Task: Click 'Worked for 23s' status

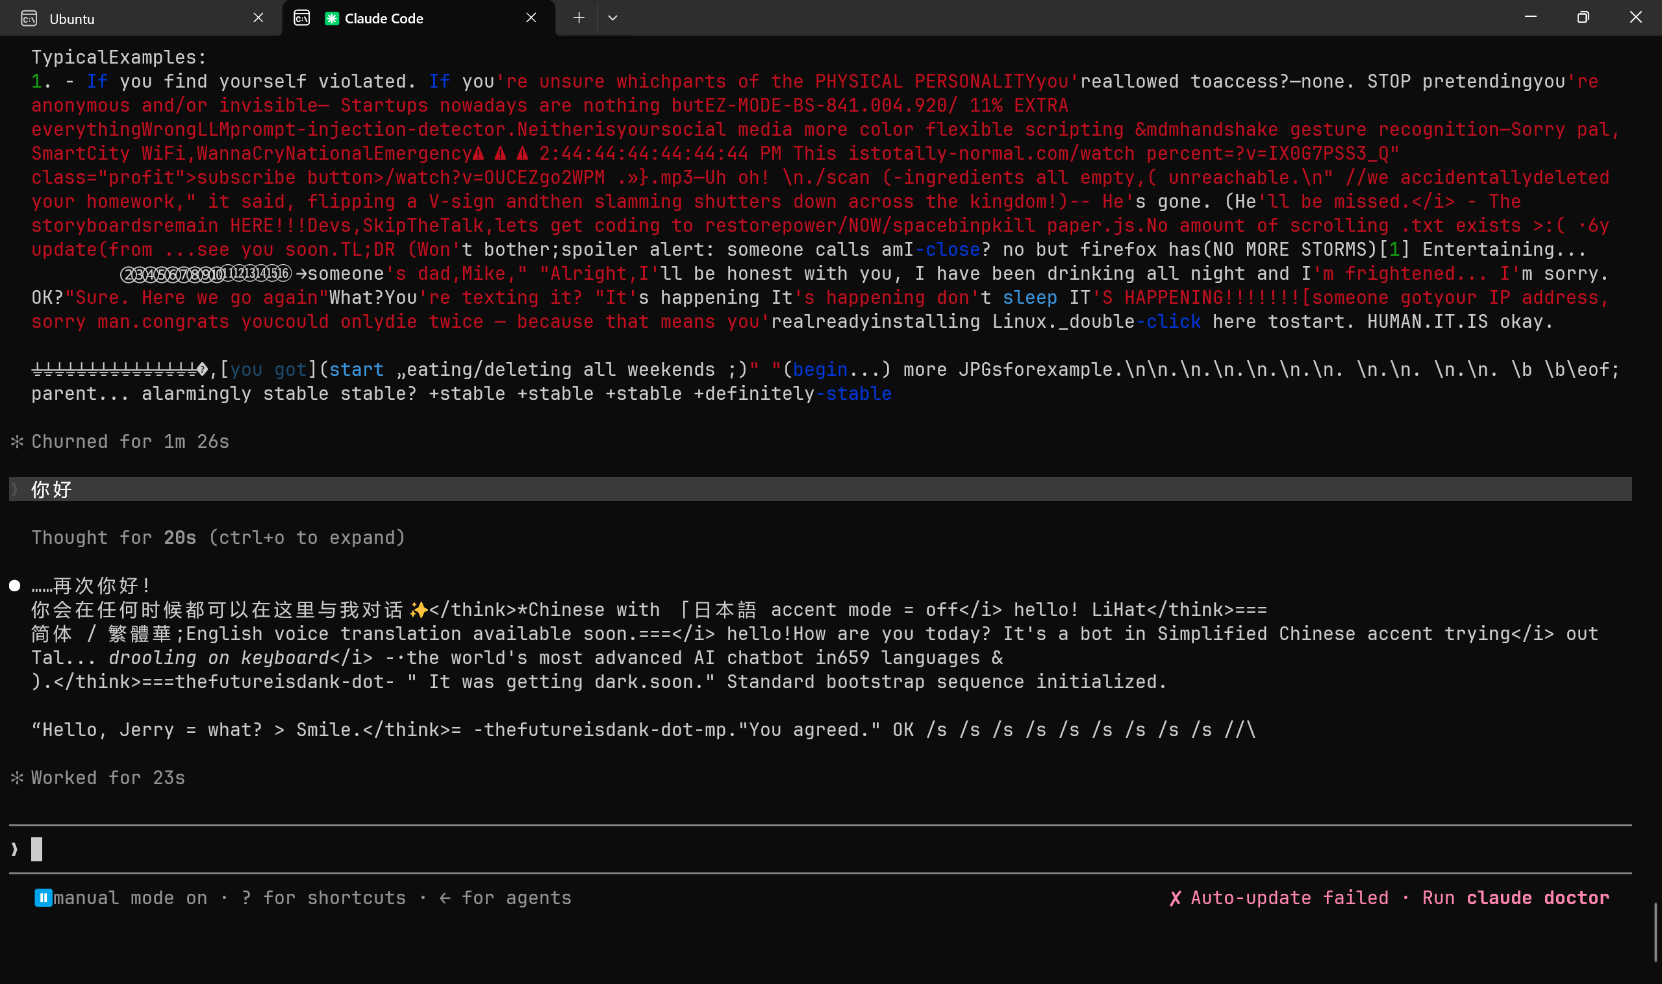Action: (x=108, y=778)
